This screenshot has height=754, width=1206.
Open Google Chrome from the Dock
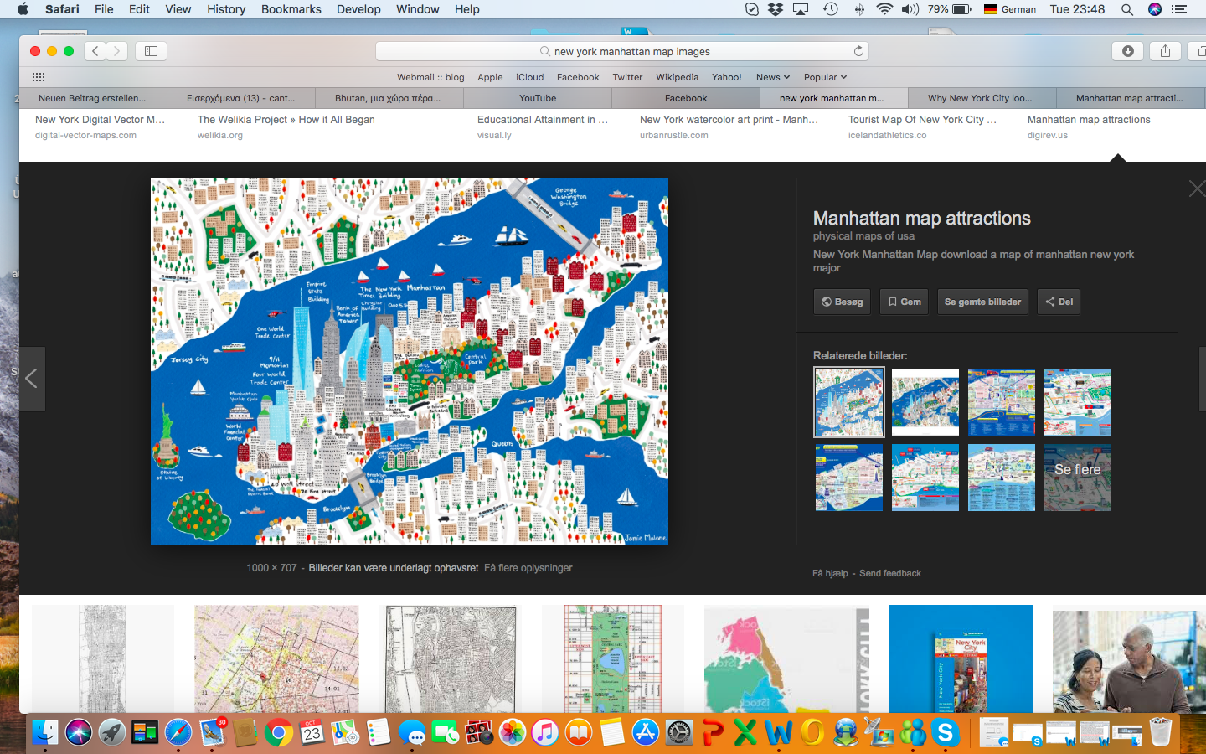tap(278, 733)
